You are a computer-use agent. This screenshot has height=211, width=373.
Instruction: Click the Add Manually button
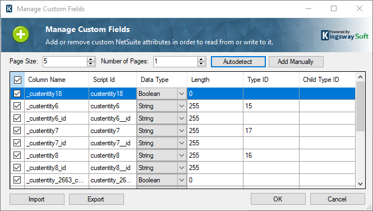click(x=296, y=62)
